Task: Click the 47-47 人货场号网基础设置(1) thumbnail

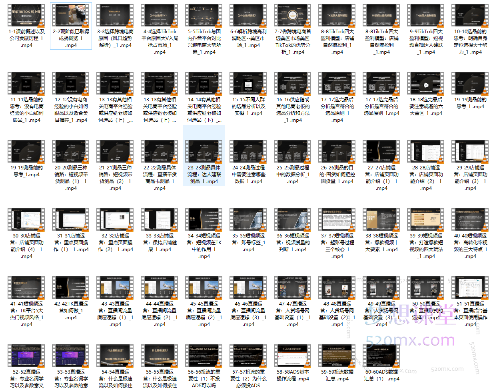Action: (293, 288)
